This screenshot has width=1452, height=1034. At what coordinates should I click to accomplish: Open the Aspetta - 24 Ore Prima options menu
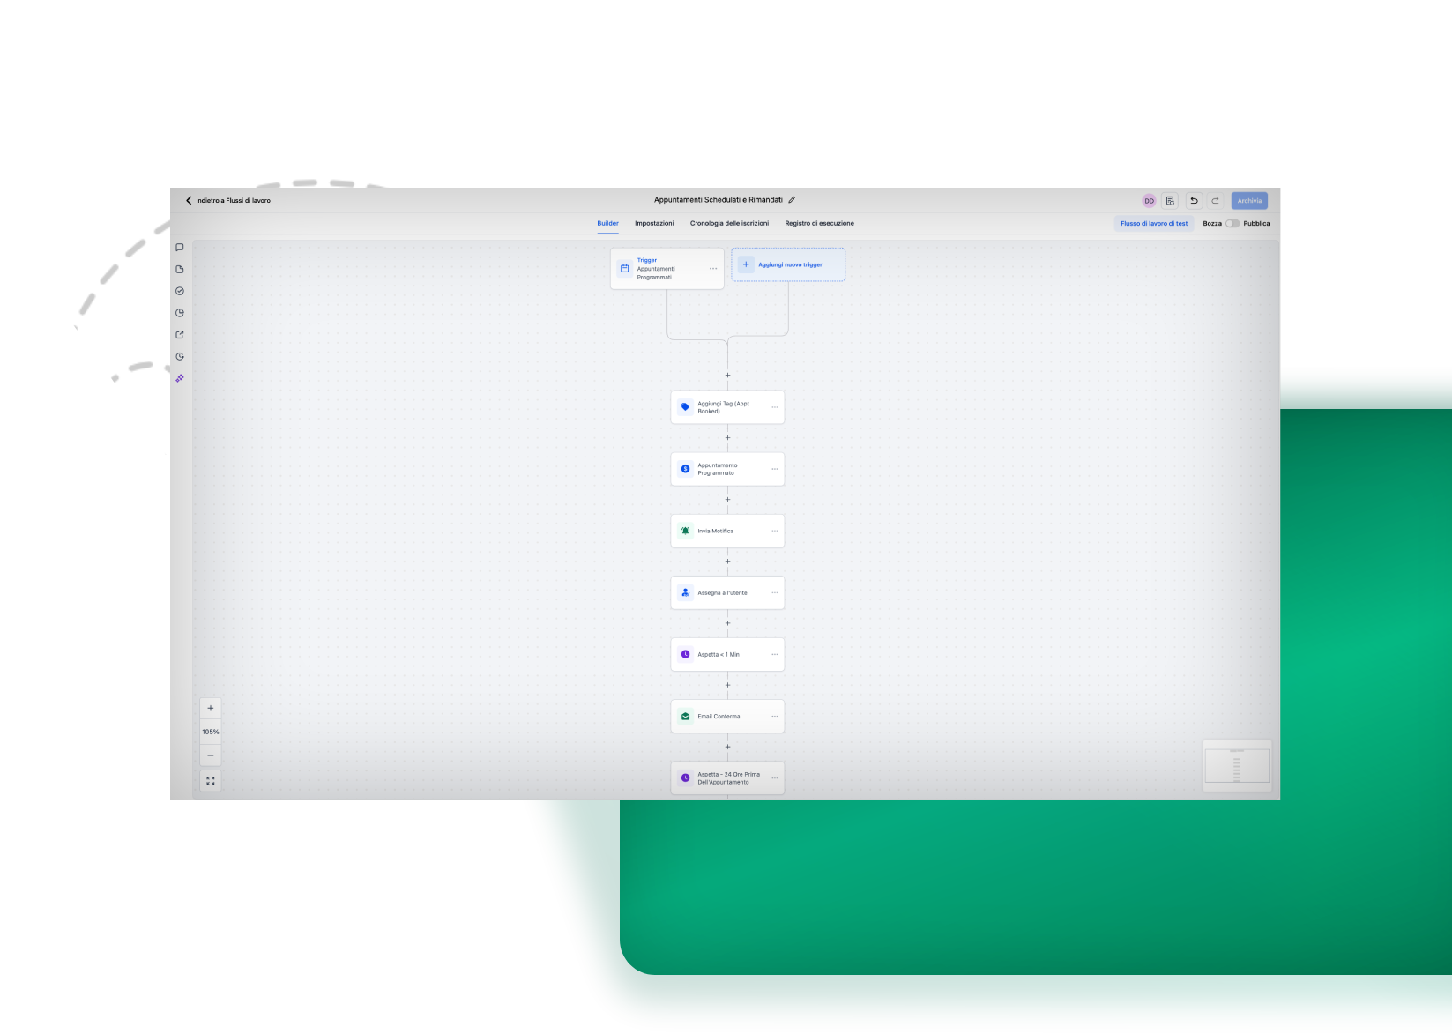pos(775,778)
